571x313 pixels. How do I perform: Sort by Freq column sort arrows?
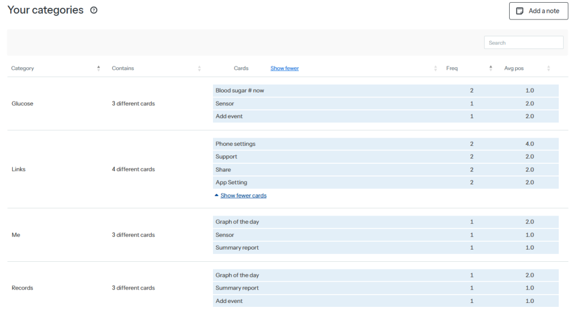click(x=491, y=69)
